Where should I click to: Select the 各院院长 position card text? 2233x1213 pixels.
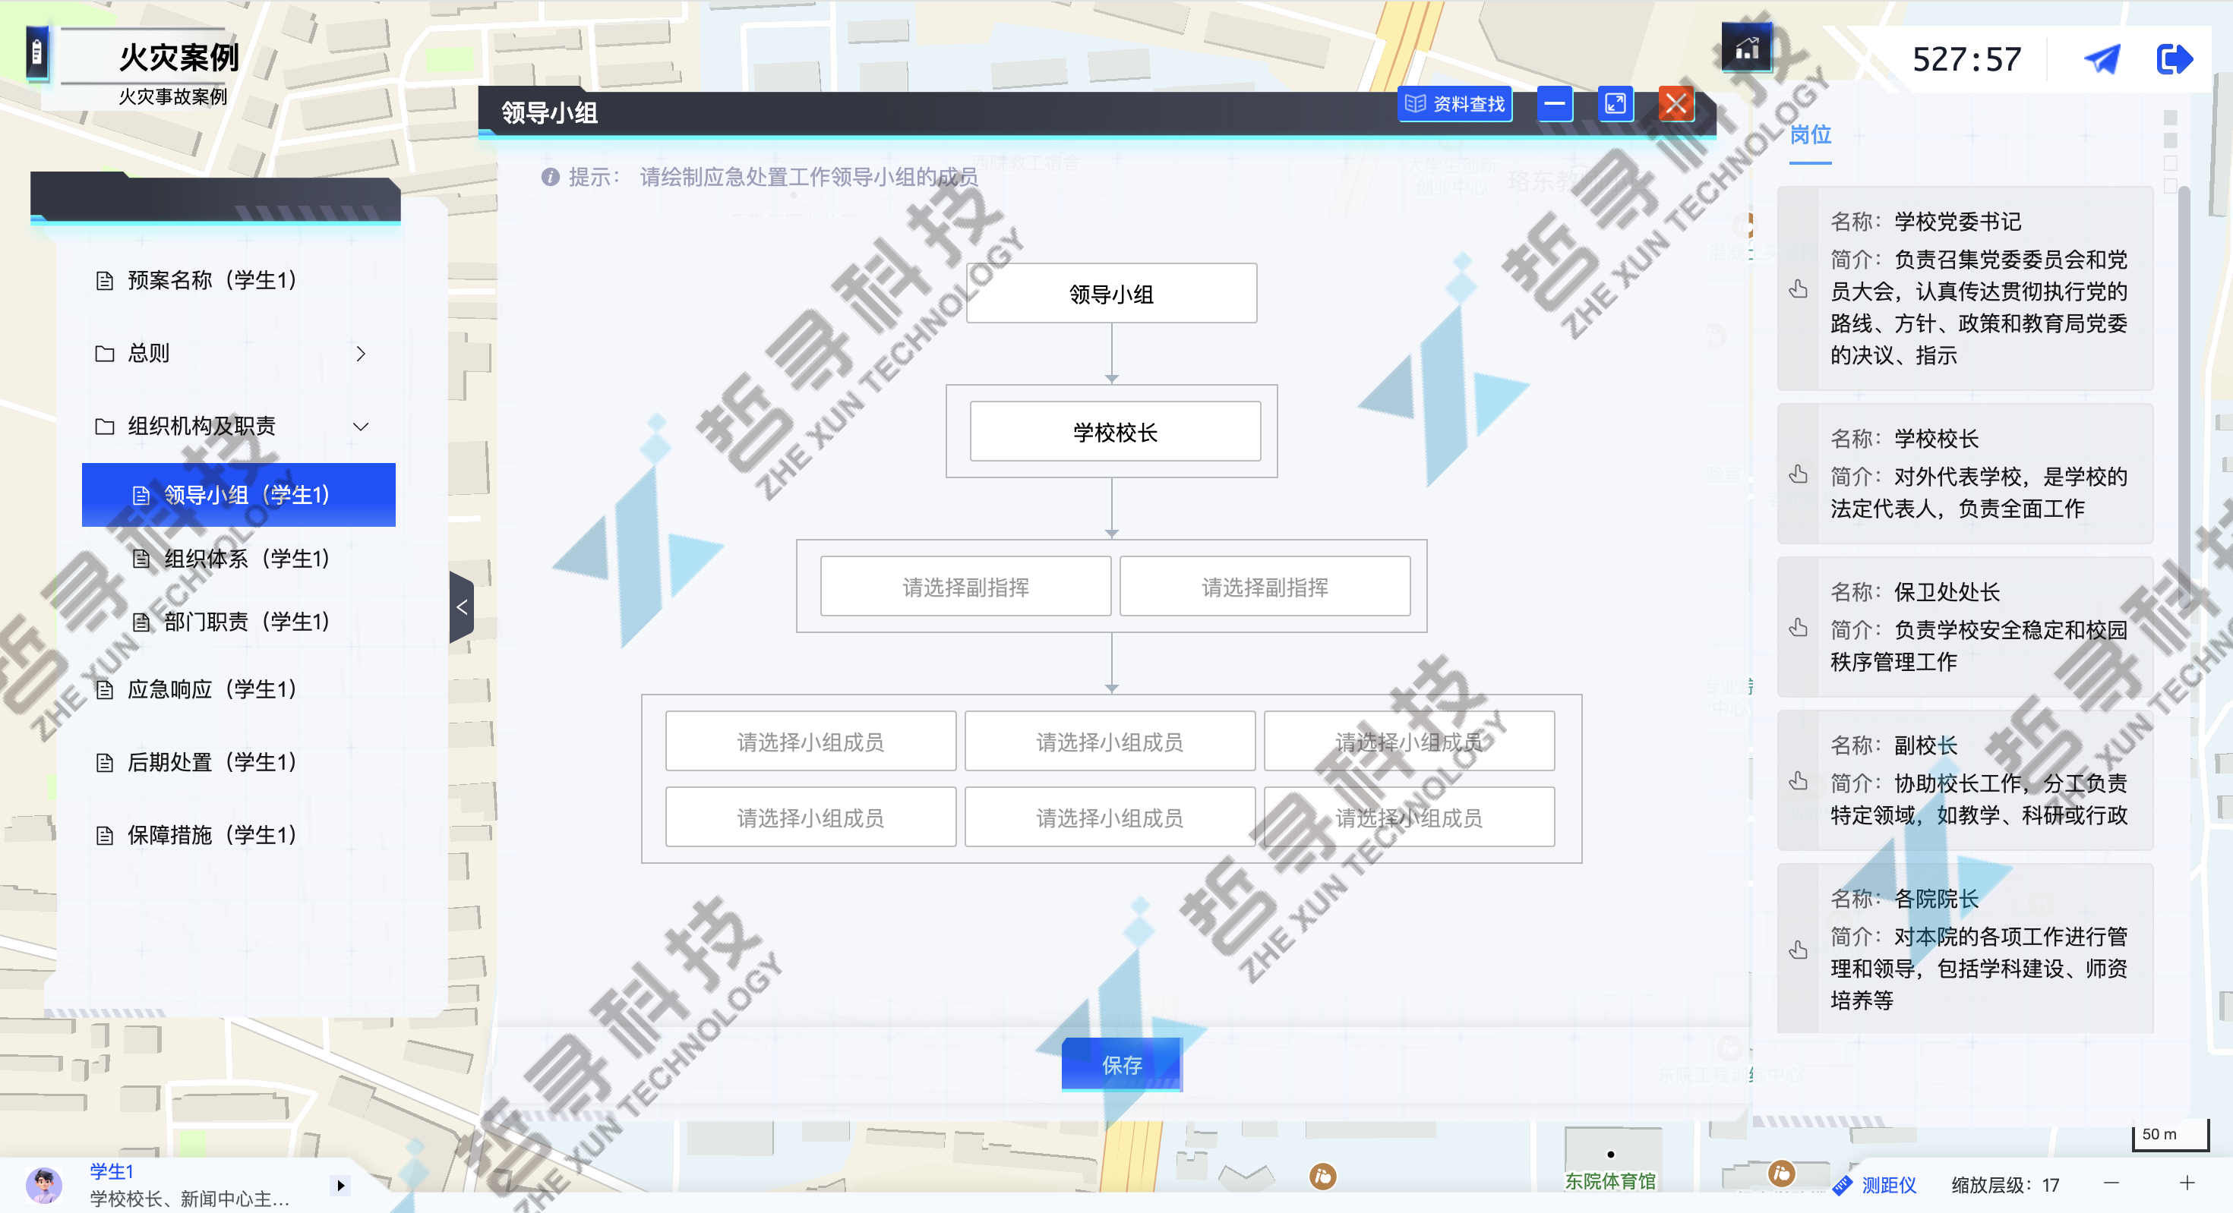tap(1978, 950)
